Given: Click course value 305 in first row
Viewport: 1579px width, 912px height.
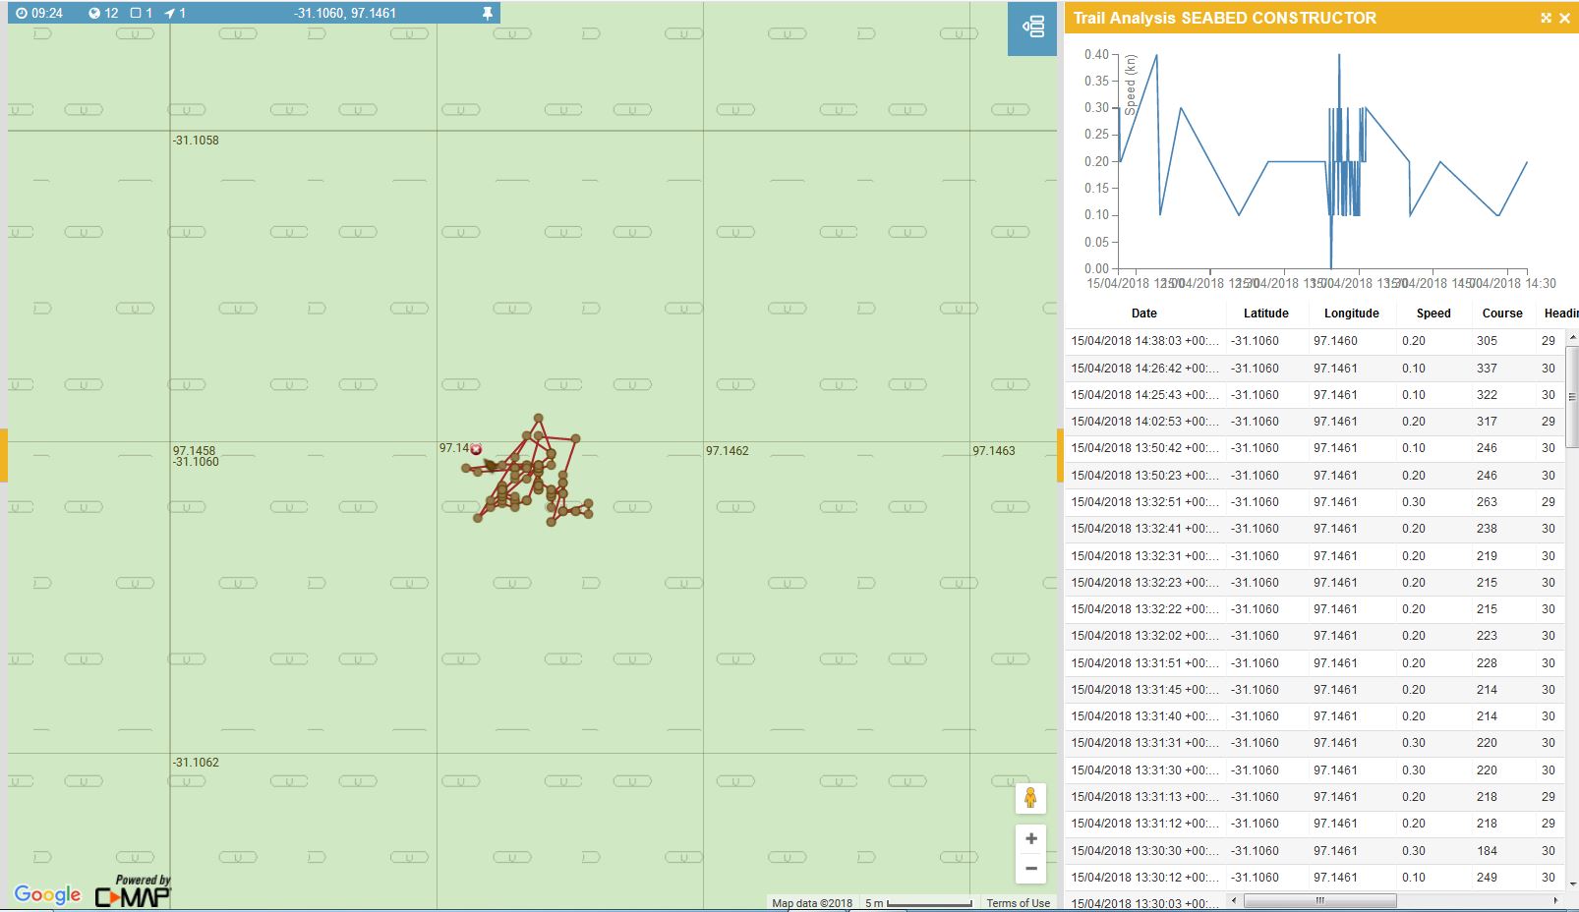Looking at the screenshot, I should (1487, 341).
